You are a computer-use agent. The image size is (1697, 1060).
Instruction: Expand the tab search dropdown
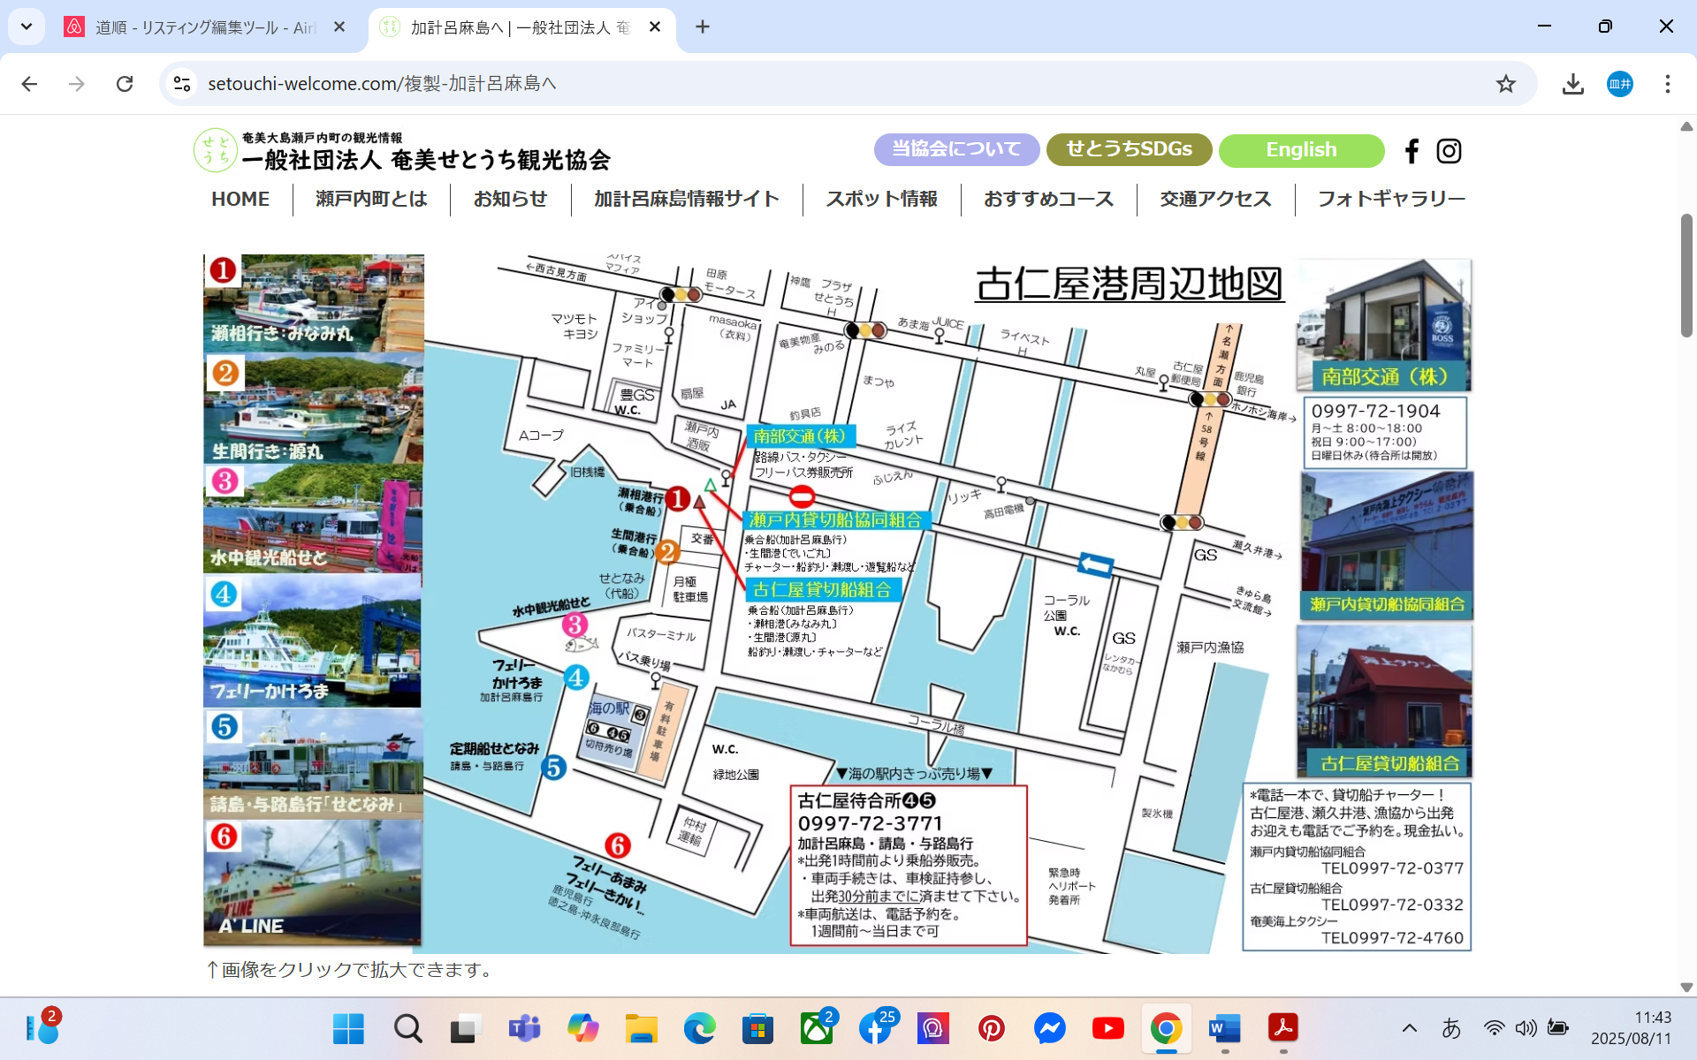point(27,26)
